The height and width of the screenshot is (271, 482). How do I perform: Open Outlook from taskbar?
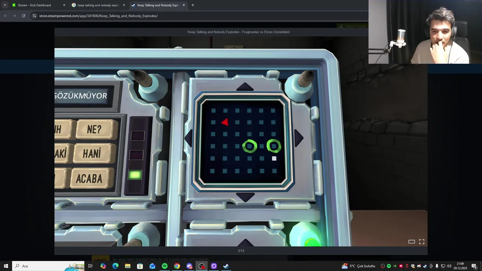(152, 266)
